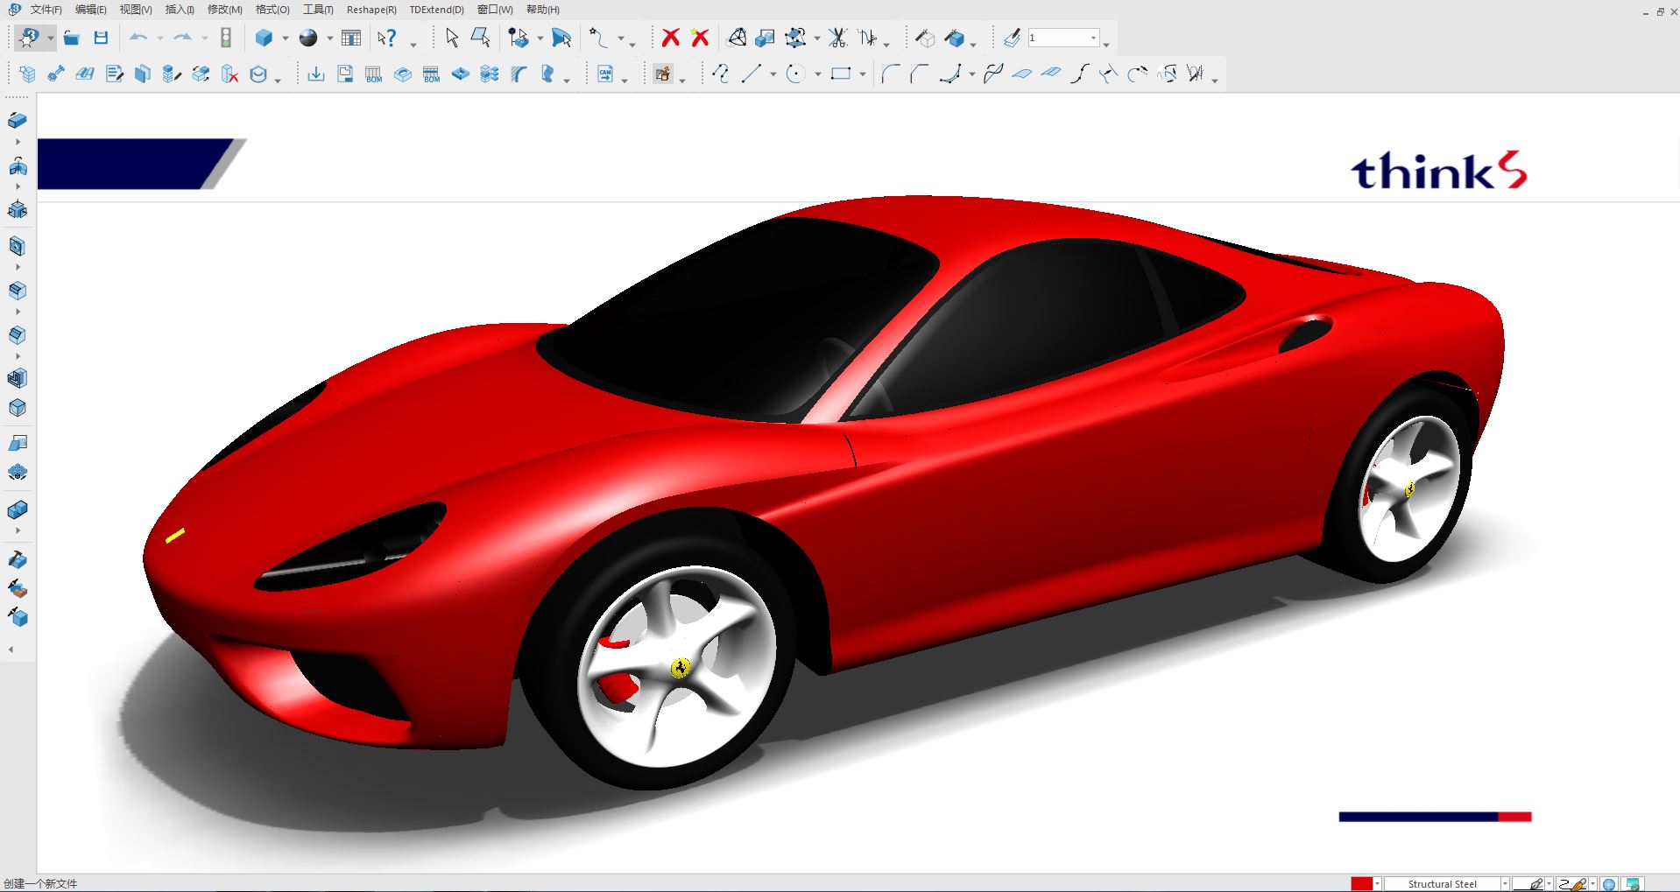Click the help question mark pointer button
This screenshot has height=892, width=1680.
[386, 38]
